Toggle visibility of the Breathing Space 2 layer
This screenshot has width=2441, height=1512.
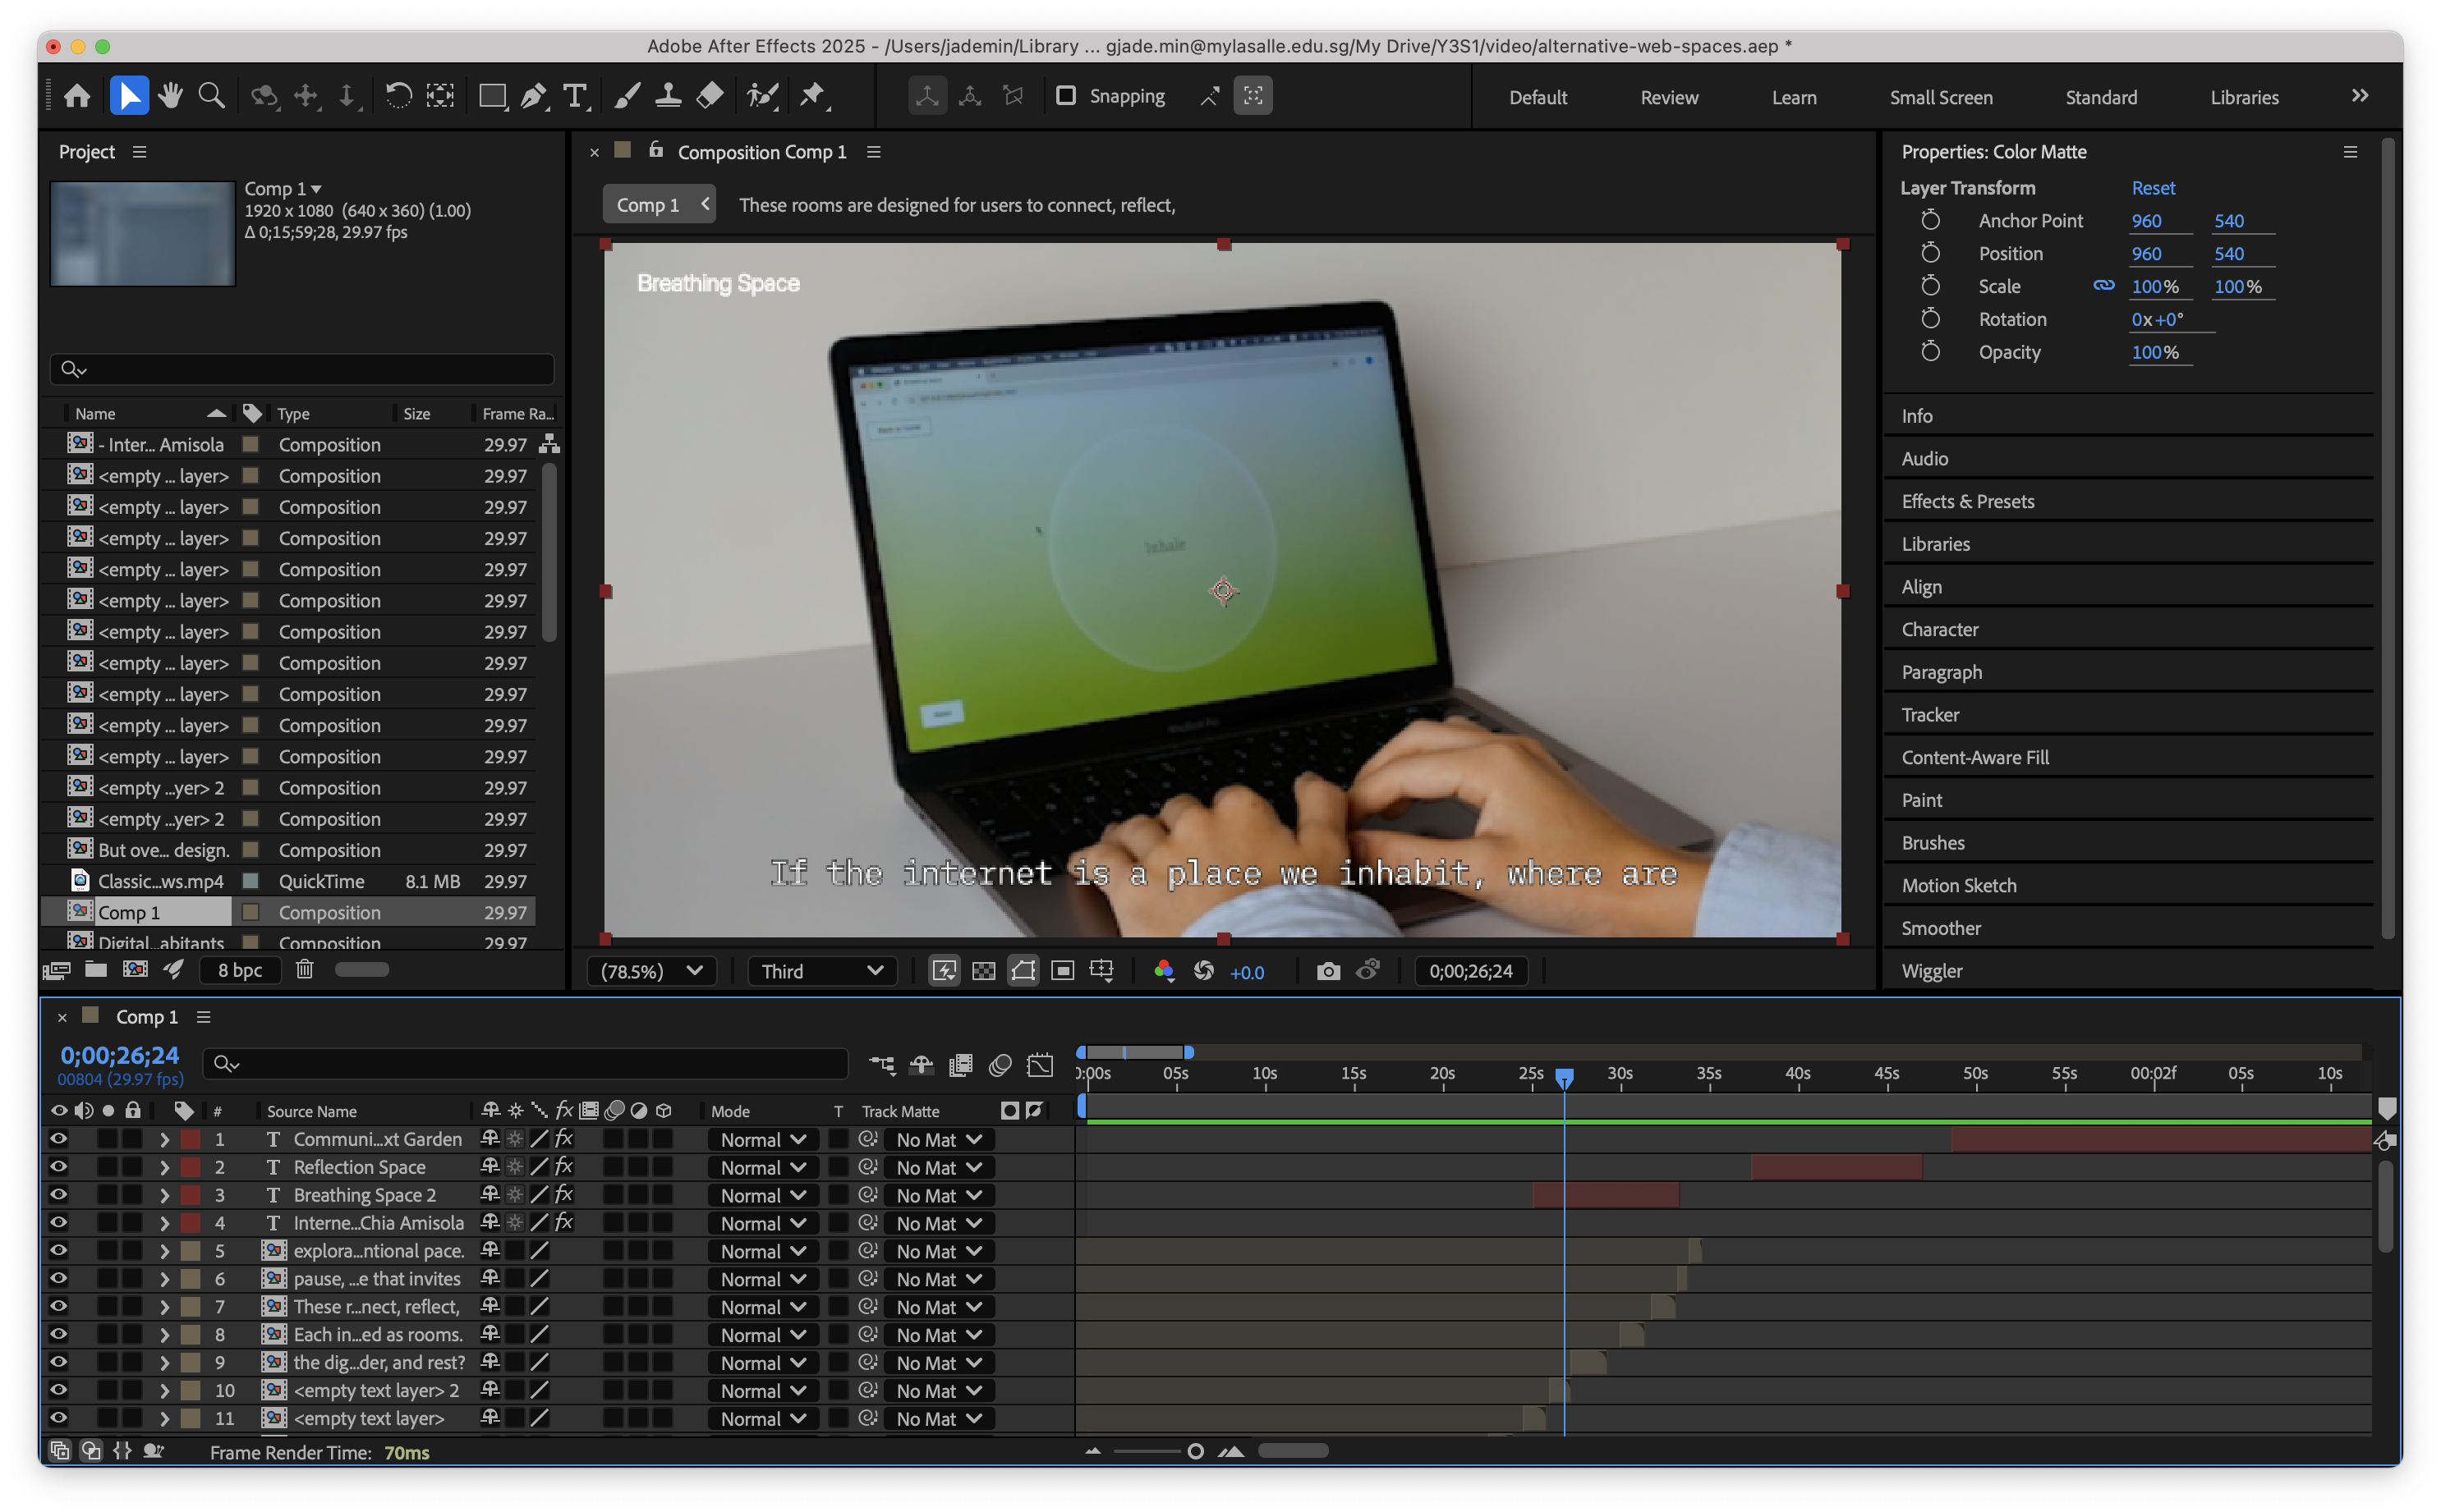pyautogui.click(x=59, y=1195)
